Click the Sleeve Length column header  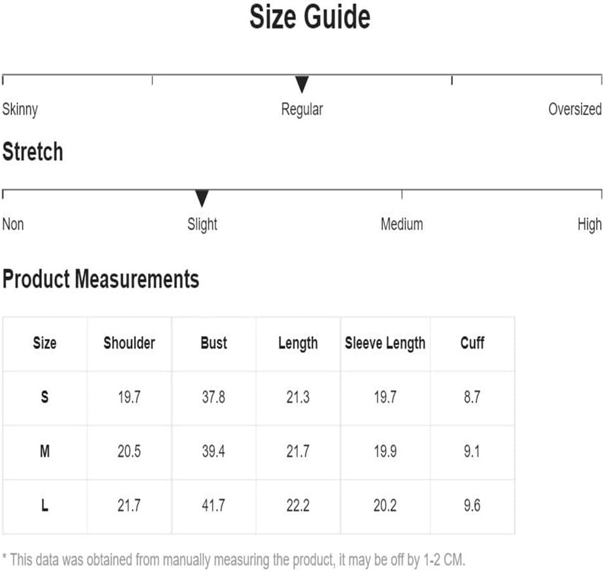(x=385, y=344)
